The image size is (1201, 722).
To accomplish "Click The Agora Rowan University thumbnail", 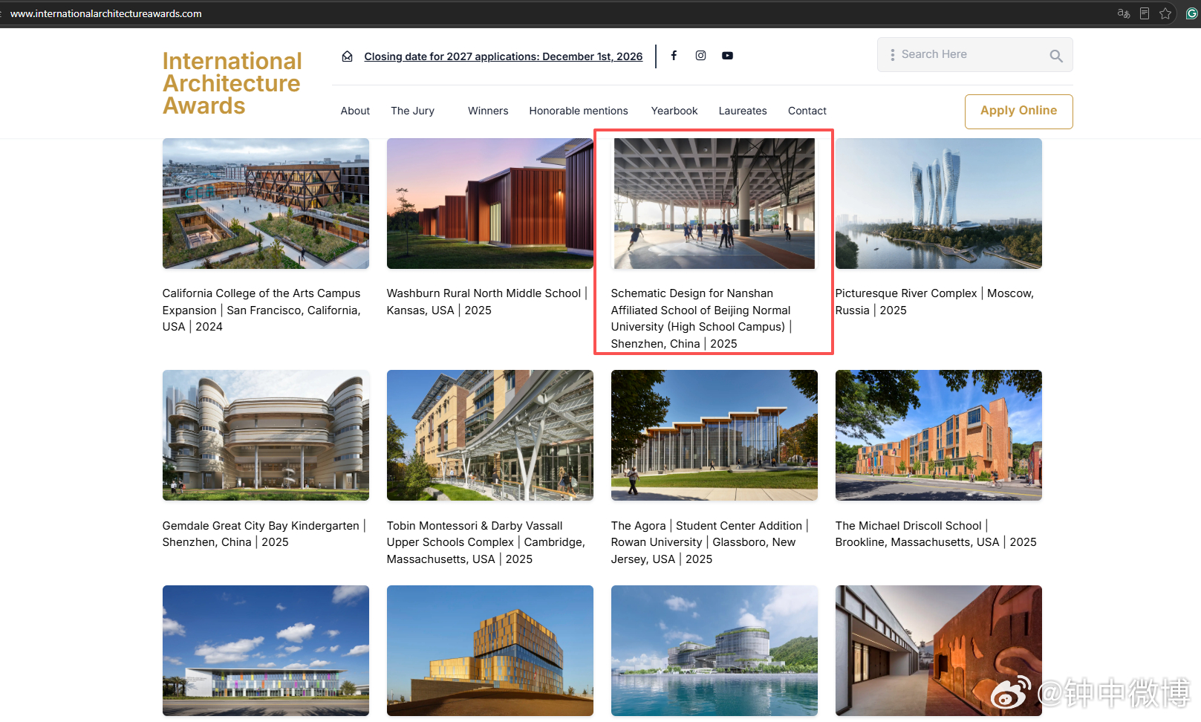I will coord(715,435).
